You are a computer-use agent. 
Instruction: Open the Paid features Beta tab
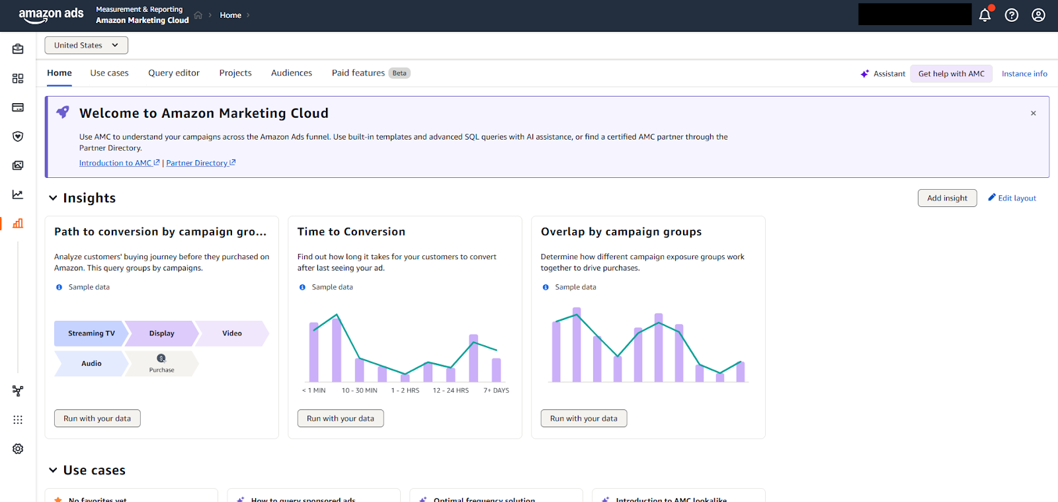pos(371,73)
